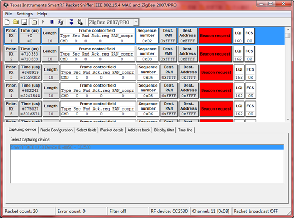The width and height of the screenshot is (294, 218).
Task: Switch to the Radio Configuration tab
Action: (56, 130)
